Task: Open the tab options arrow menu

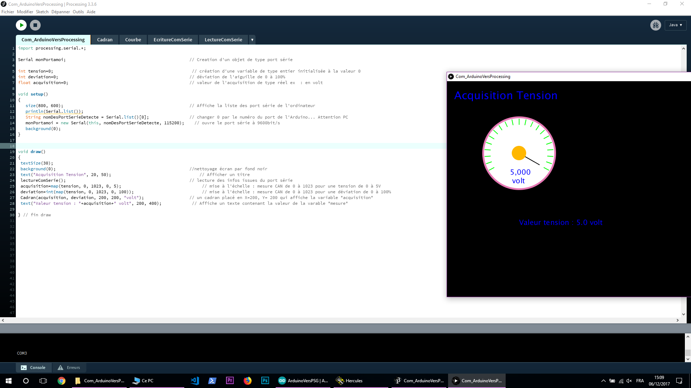Action: pyautogui.click(x=252, y=40)
